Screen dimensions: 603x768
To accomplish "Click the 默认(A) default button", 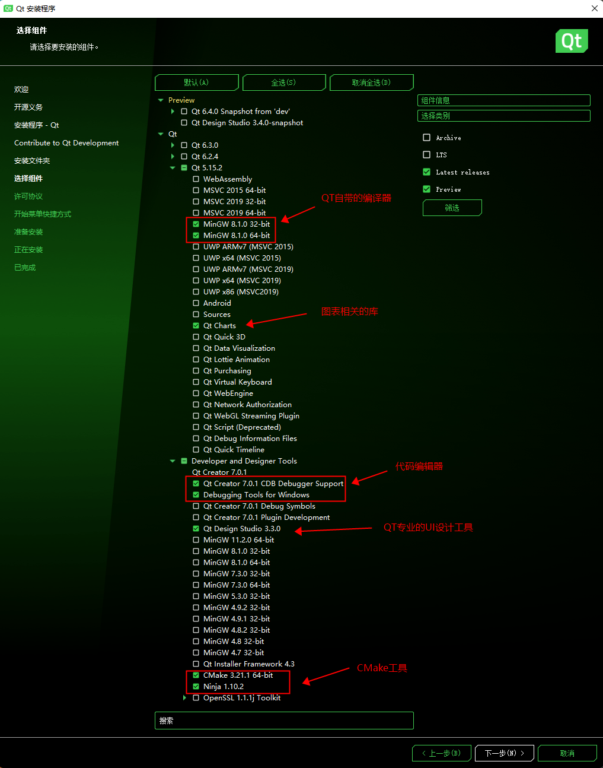I will point(197,82).
